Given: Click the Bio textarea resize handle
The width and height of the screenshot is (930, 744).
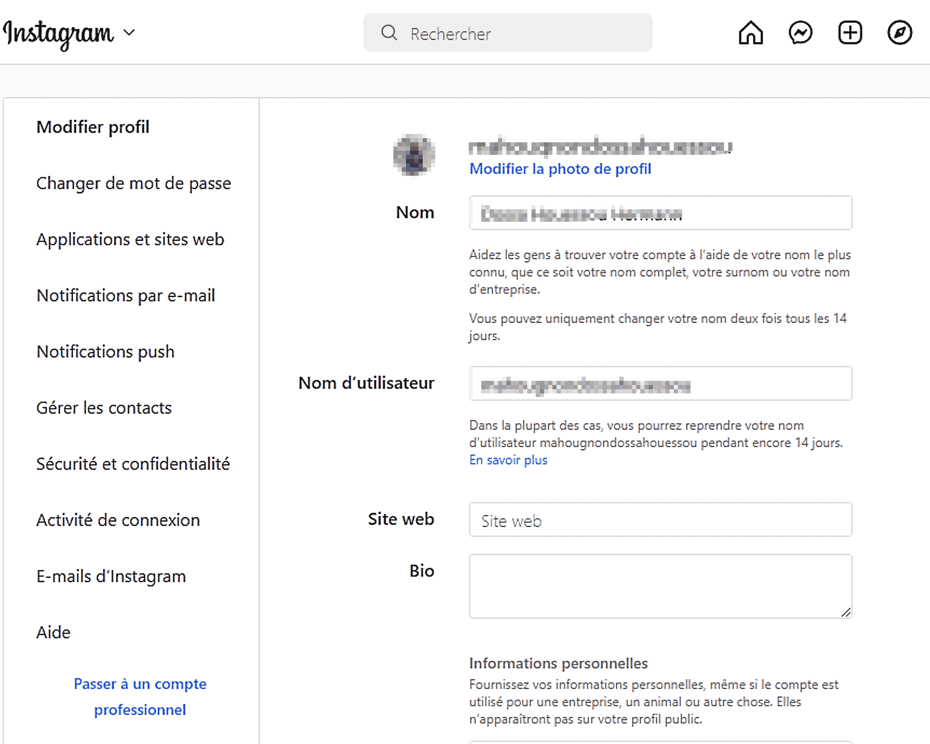Looking at the screenshot, I should coord(846,612).
